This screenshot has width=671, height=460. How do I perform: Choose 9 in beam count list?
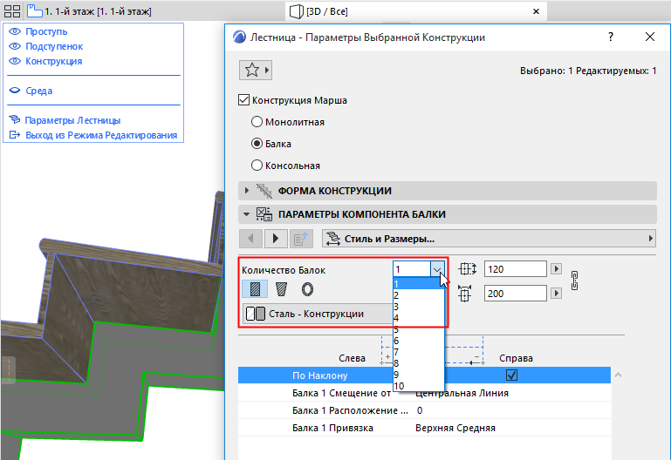(x=419, y=375)
